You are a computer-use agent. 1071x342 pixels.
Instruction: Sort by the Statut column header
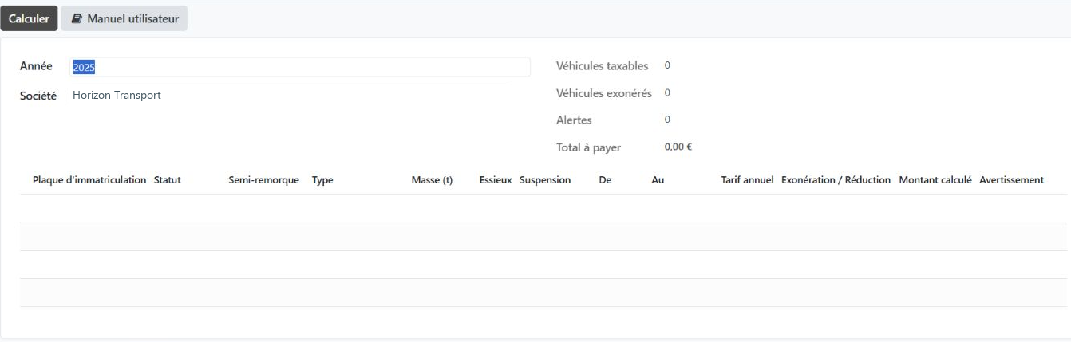[167, 180]
